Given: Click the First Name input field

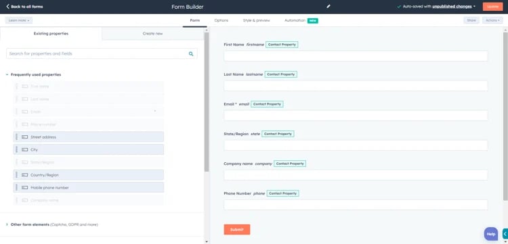Looking at the screenshot, I should [x=356, y=56].
